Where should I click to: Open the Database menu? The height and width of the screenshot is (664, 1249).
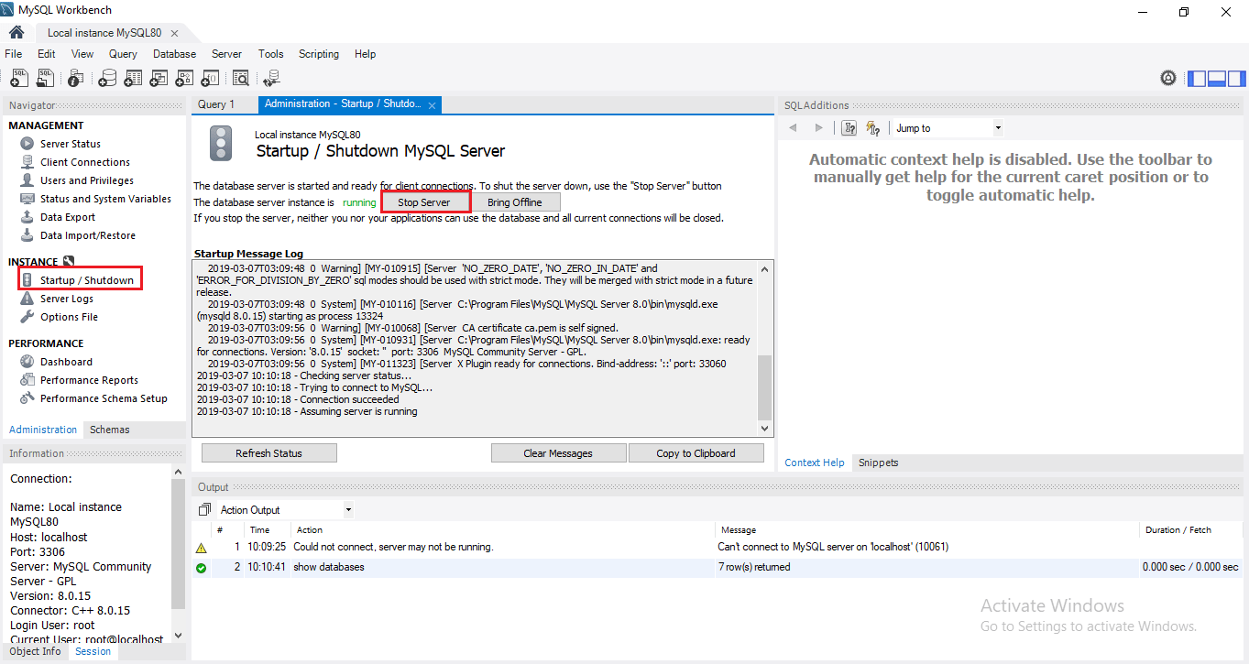point(174,54)
